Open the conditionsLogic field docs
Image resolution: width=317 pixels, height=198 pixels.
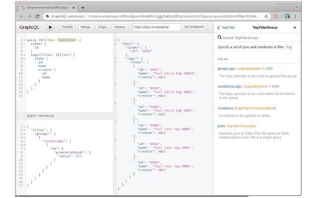coord(230,87)
